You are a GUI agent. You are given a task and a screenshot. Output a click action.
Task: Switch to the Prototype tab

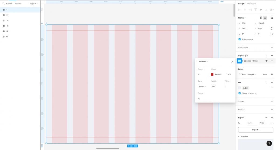[x=251, y=3]
